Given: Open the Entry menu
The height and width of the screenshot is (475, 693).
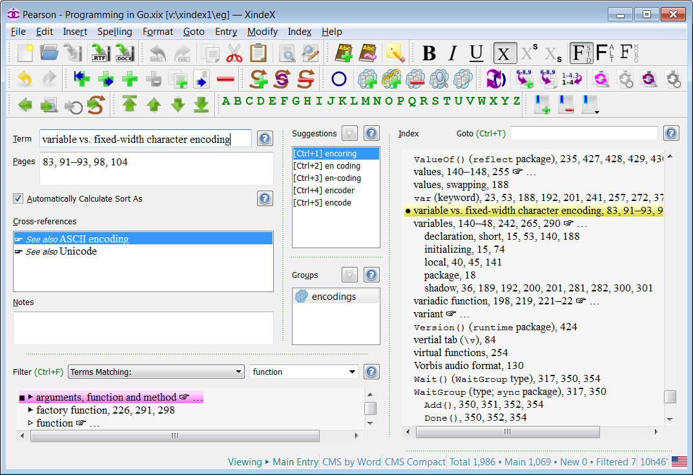Looking at the screenshot, I should (x=226, y=32).
